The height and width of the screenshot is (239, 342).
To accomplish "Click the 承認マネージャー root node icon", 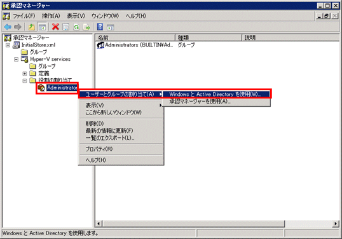I will pyautogui.click(x=8, y=38).
